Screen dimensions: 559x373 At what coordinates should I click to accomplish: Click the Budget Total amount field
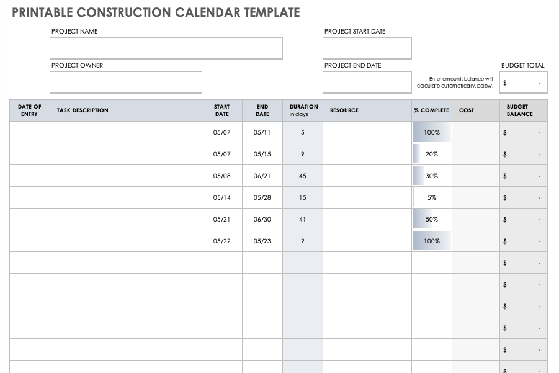click(x=524, y=83)
